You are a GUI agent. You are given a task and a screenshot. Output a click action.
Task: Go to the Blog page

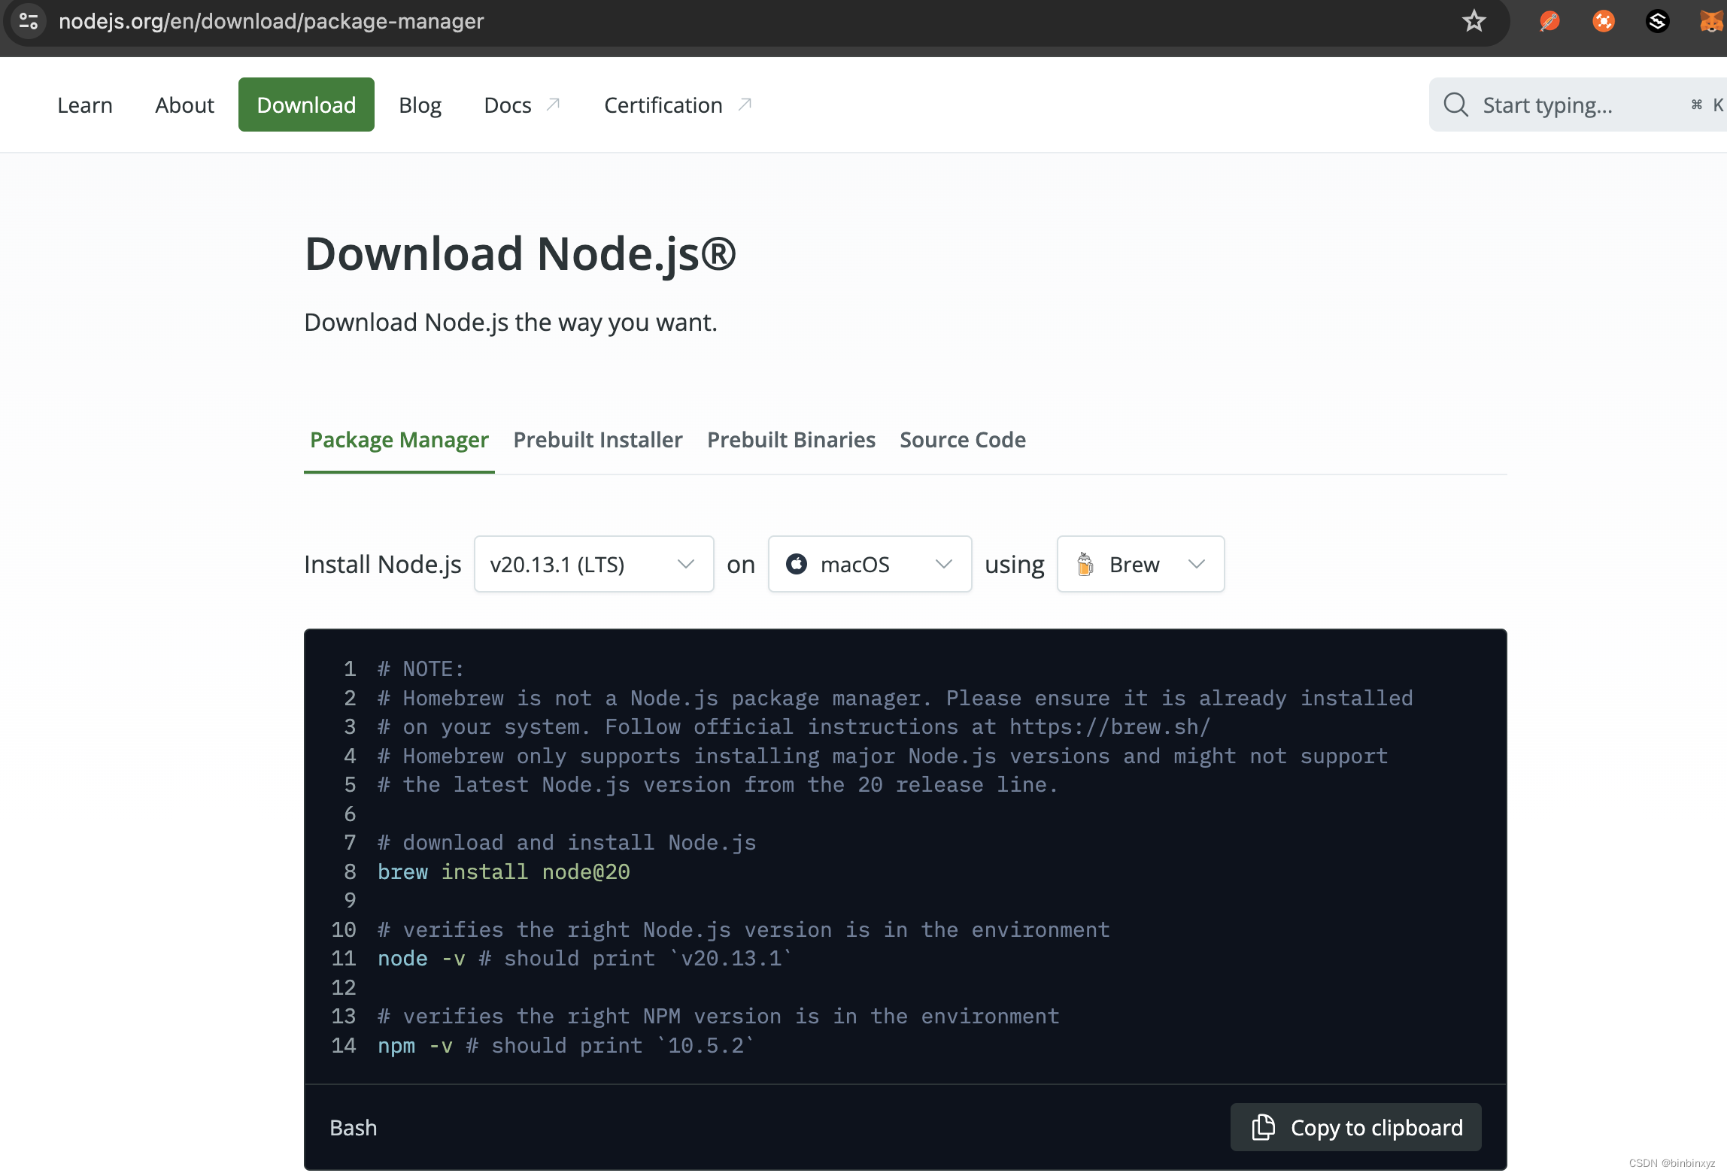pyautogui.click(x=420, y=105)
